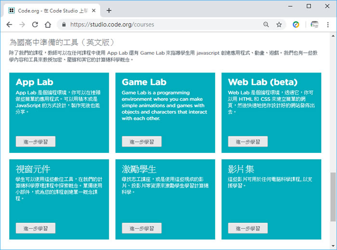Maximize the Chrome window
Viewport: 337px width, 250px height.
pos(309,6)
